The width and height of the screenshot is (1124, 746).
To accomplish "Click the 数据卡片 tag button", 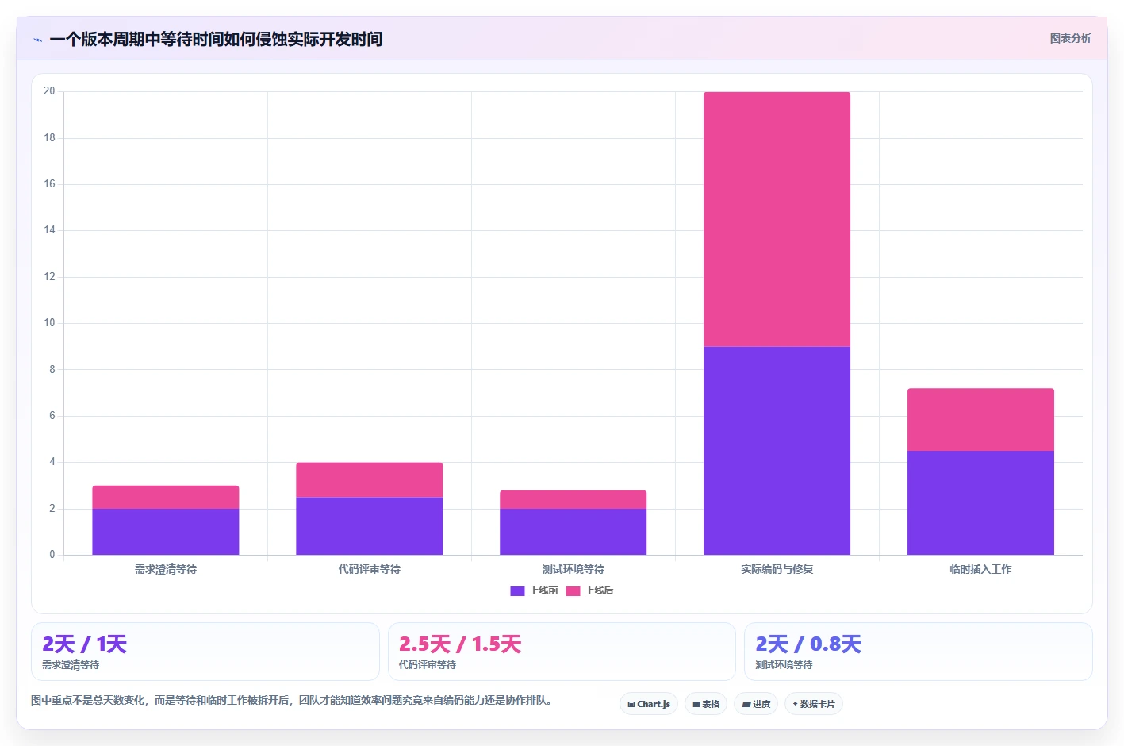I will tap(814, 704).
